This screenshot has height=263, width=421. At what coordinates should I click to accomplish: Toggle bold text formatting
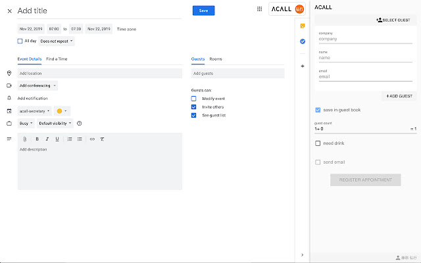pos(37,139)
